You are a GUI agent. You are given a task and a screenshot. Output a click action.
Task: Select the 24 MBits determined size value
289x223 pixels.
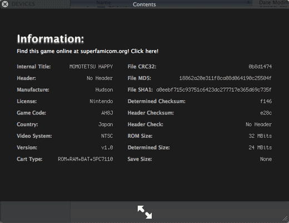click(260, 147)
